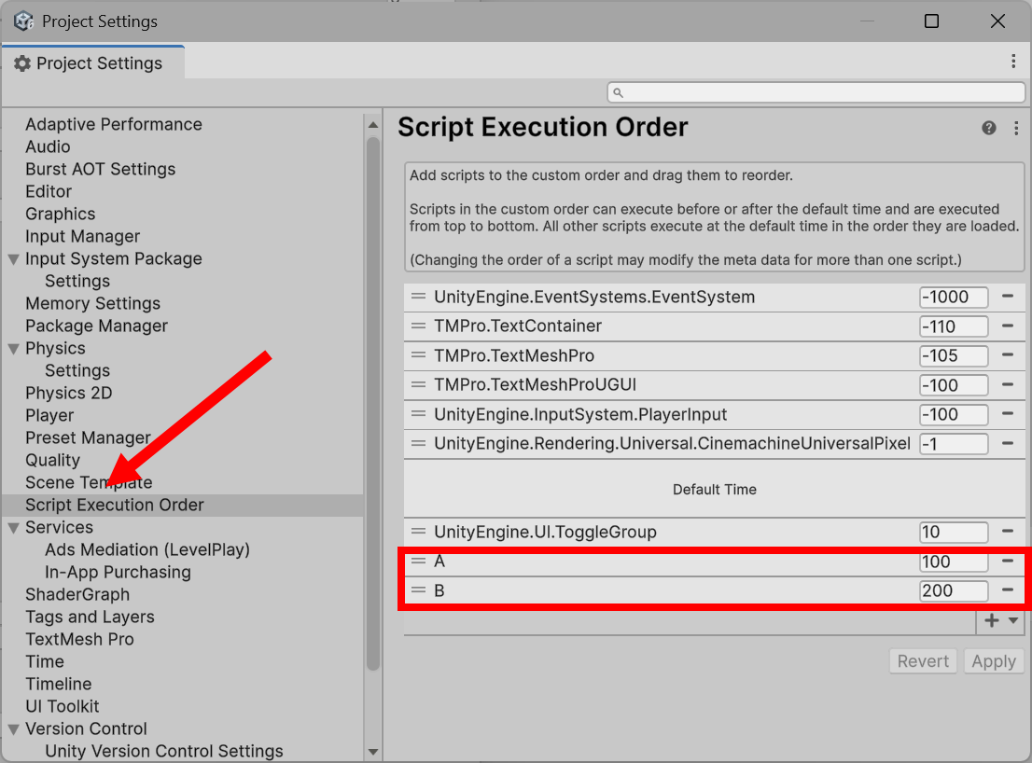
Task: Click in the settings search field
Action: [816, 92]
